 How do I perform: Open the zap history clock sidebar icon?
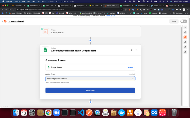pyautogui.click(x=185, y=42)
